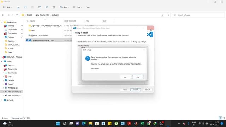The image size is (226, 127).
Task: Select the python-3.10.1-amd64 file
Action: tap(40, 35)
